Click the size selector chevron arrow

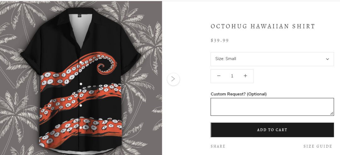tap(327, 59)
